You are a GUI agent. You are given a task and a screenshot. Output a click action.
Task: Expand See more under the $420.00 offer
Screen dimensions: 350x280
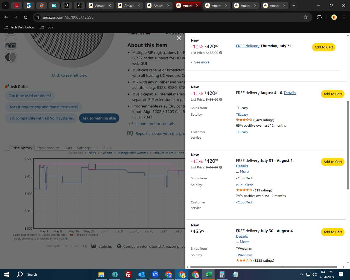(x=200, y=62)
